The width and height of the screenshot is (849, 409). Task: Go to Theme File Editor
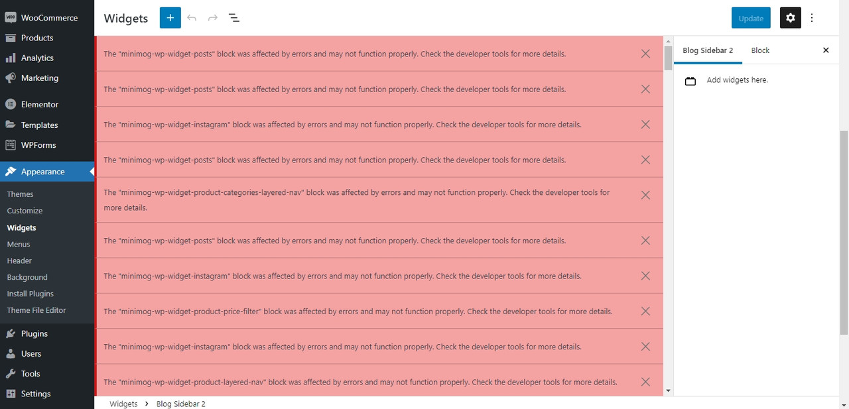coord(36,310)
